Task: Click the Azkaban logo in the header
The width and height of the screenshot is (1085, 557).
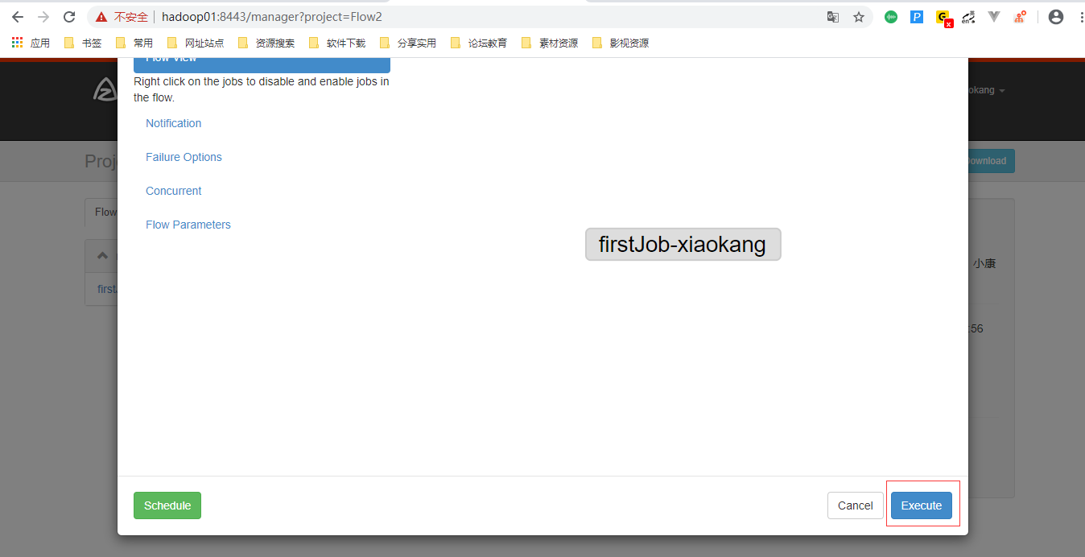Action: pyautogui.click(x=105, y=89)
